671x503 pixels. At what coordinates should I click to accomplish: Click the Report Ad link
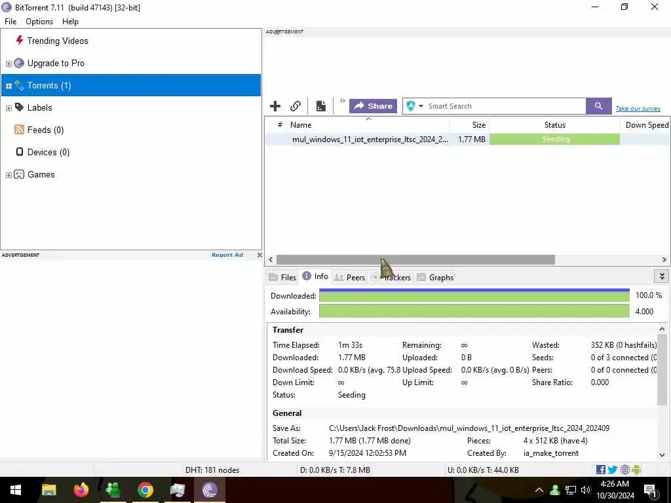click(x=227, y=255)
